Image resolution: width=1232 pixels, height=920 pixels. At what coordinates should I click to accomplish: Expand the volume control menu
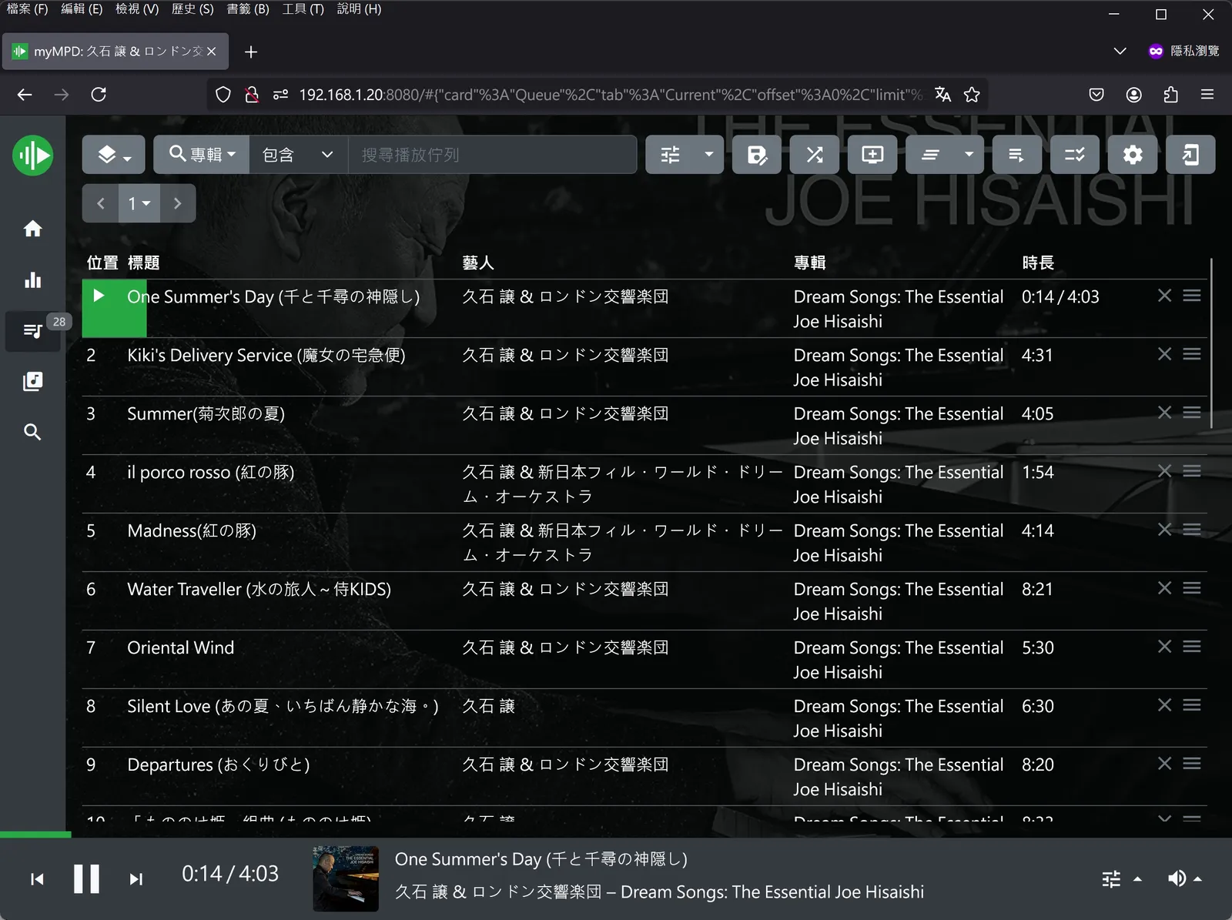1184,878
